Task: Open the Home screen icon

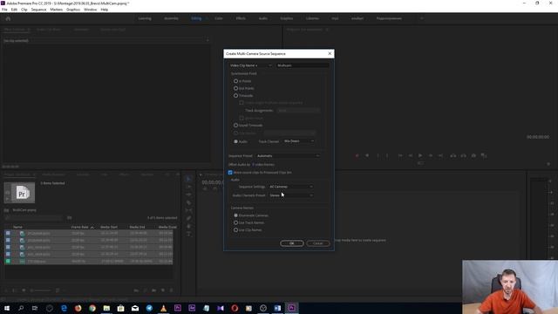Action: (8, 18)
